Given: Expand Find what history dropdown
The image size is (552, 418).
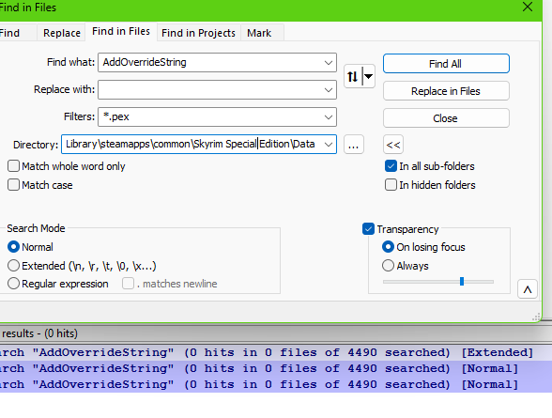Looking at the screenshot, I should (x=329, y=63).
